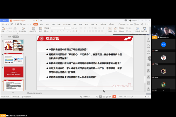Switch to the design (设计) ribbon tab
The width and height of the screenshot is (176, 117).
(x=47, y=25)
